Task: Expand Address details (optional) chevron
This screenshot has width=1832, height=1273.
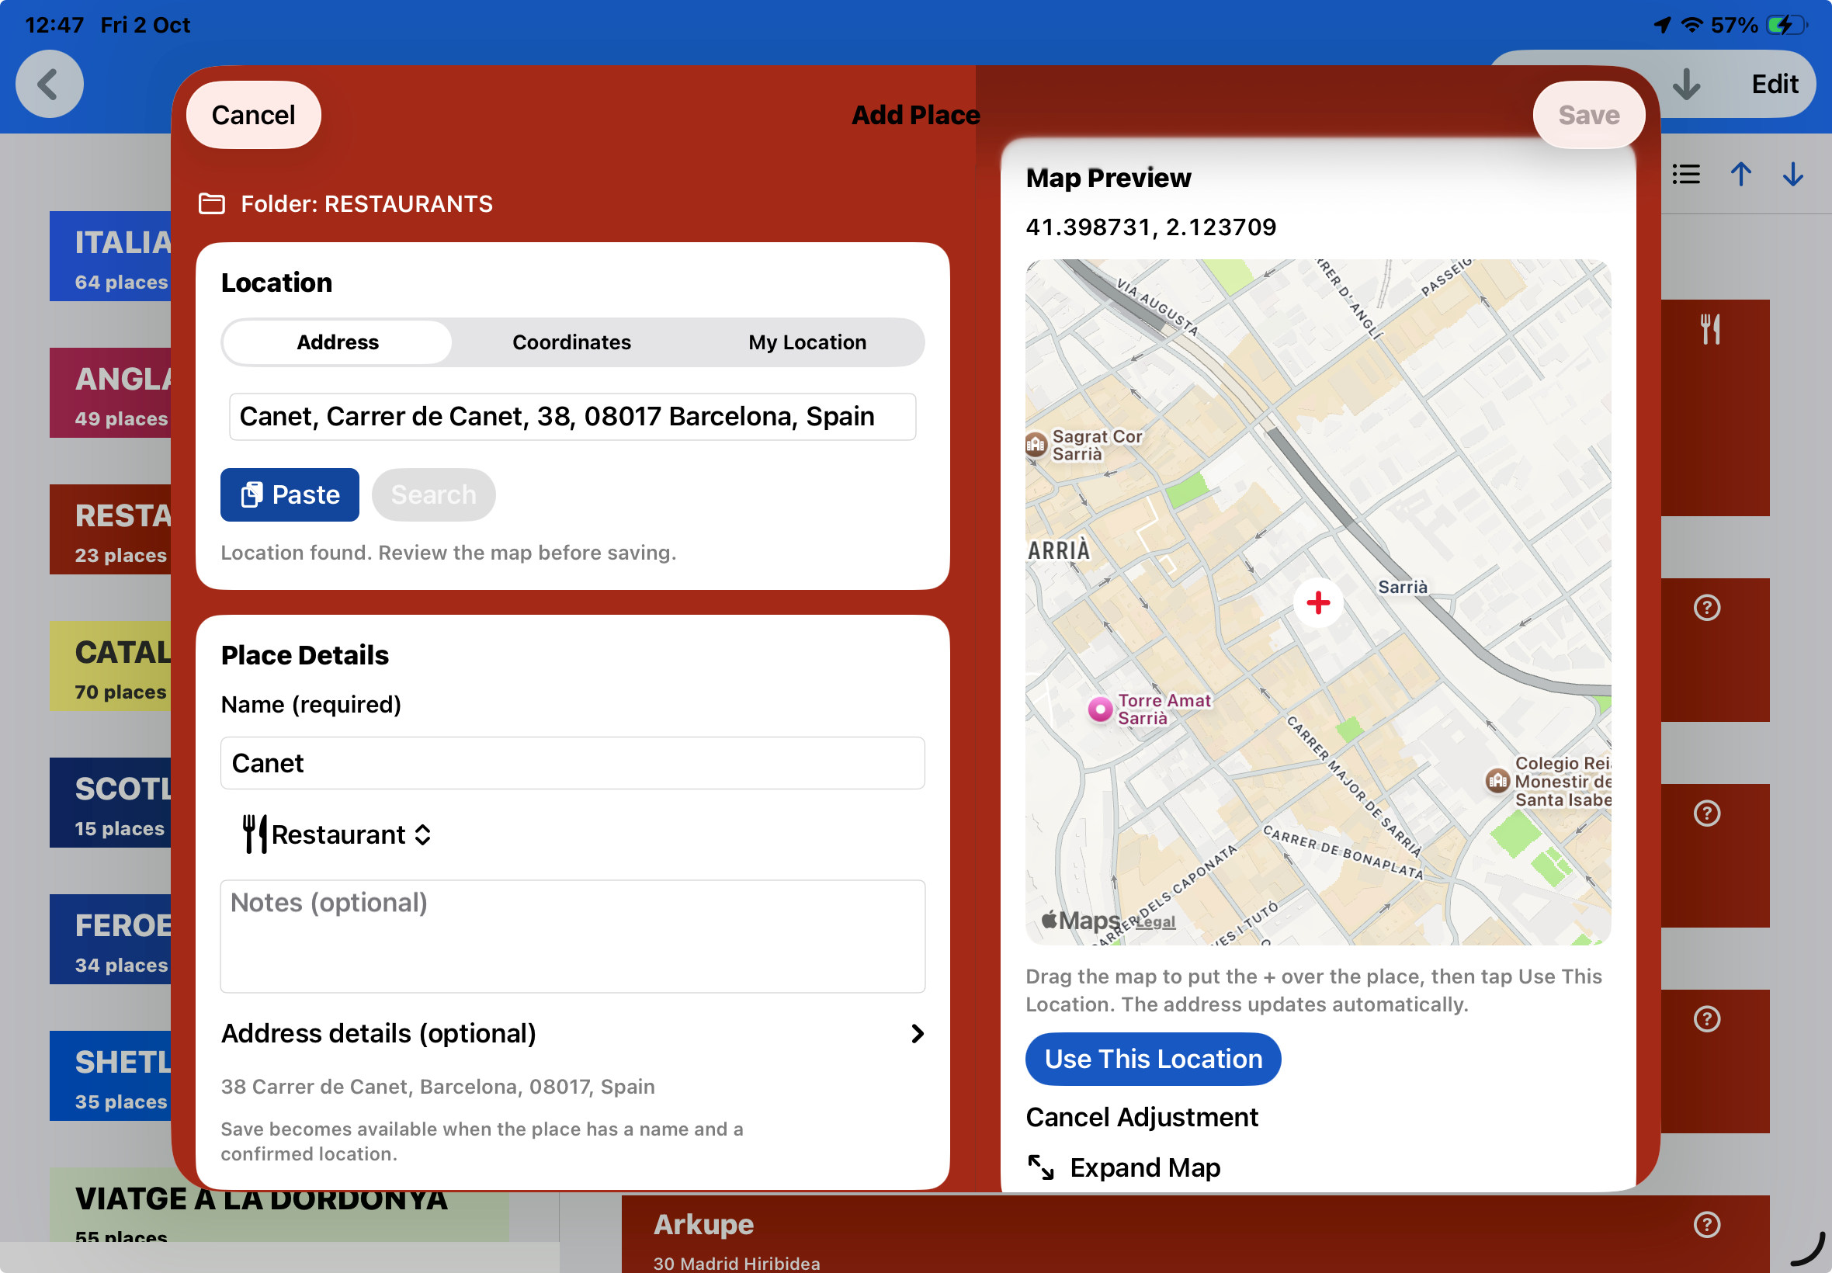Action: pyautogui.click(x=918, y=1034)
